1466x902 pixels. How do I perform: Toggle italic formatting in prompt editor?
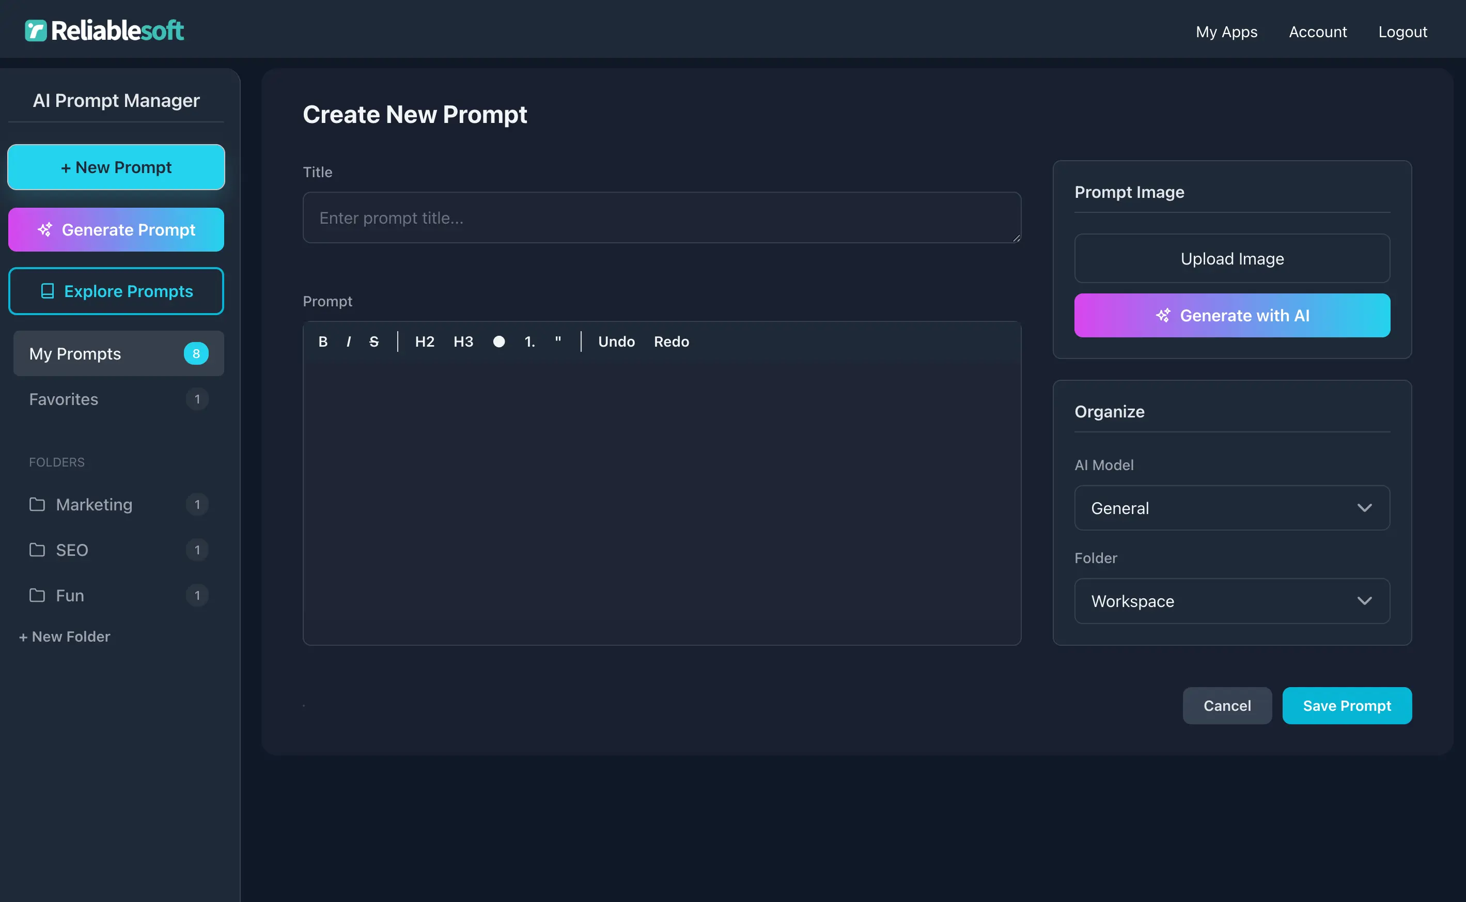tap(348, 342)
